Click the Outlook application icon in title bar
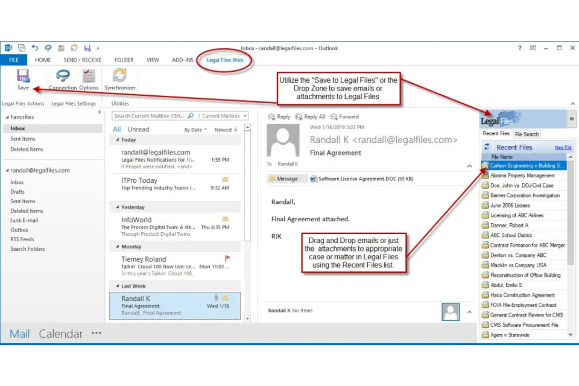The height and width of the screenshot is (386, 579). pos(8,48)
